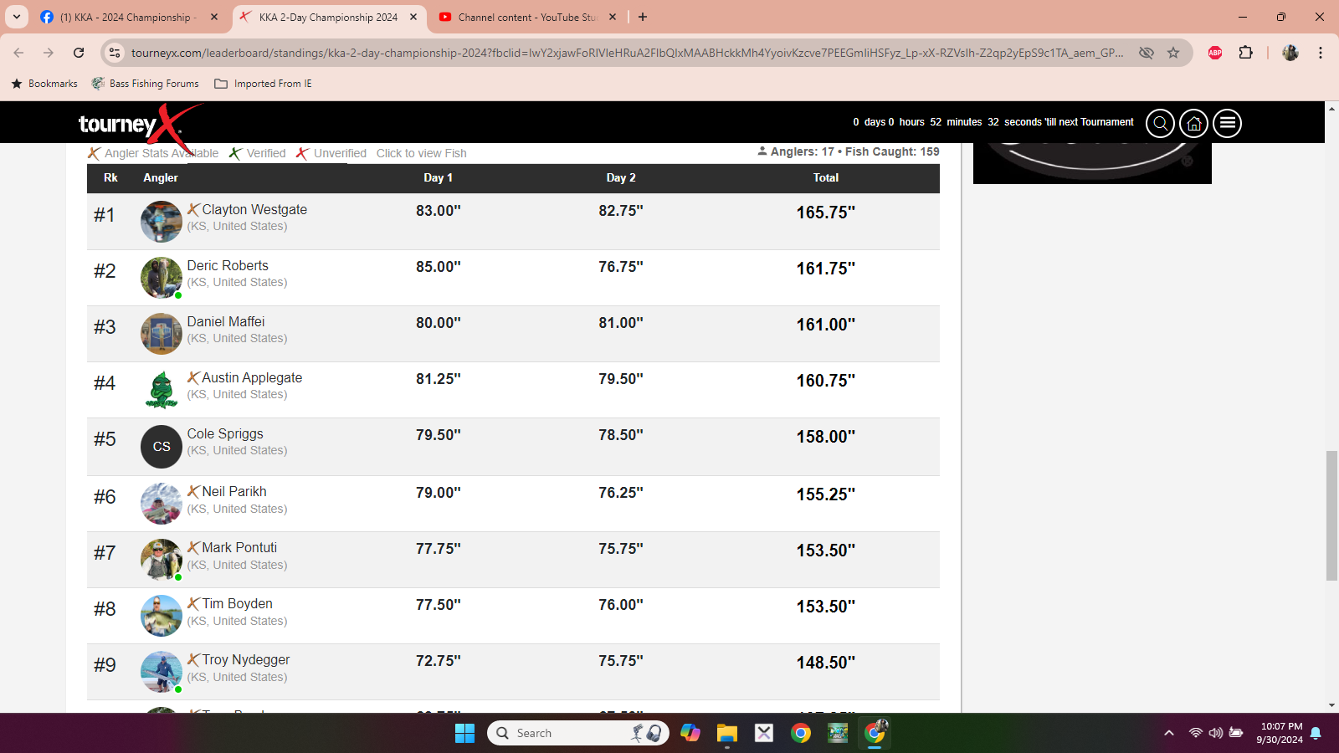This screenshot has height=753, width=1339.
Task: Bookmark this page with star icon
Action: (x=1173, y=53)
